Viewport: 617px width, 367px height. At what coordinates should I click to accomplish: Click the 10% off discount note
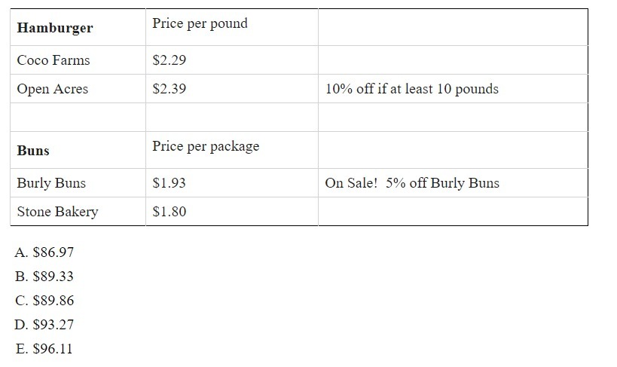(411, 89)
